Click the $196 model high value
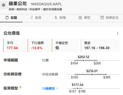The width and height of the screenshot is (123, 95). 82,91
